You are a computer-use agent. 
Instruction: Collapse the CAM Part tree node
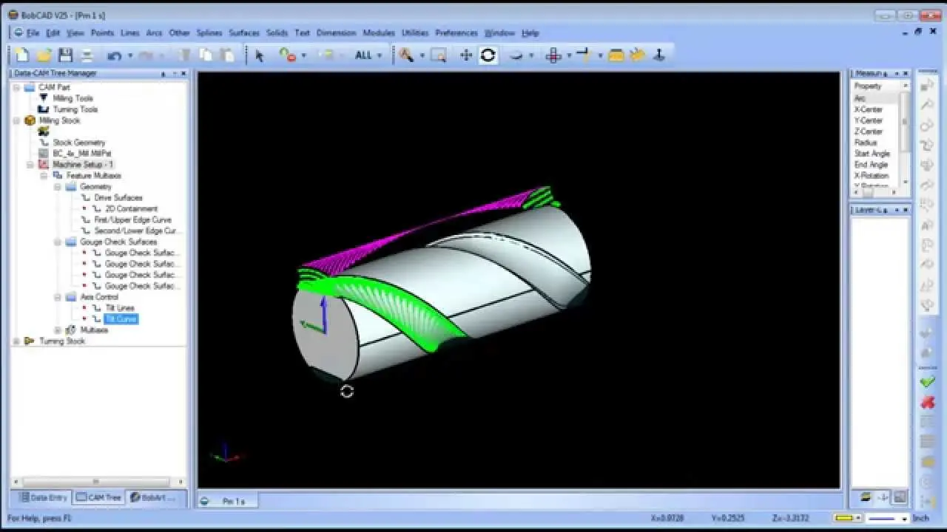coord(16,87)
